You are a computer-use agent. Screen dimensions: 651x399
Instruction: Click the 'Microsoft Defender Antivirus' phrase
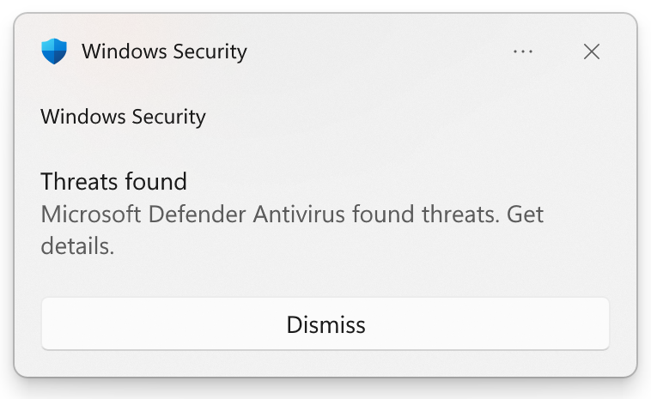pos(192,214)
